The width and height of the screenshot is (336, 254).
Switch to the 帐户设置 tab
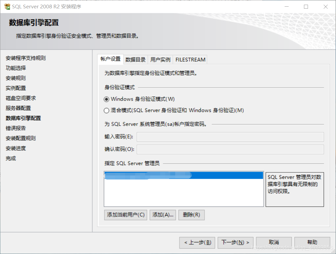[x=110, y=59]
